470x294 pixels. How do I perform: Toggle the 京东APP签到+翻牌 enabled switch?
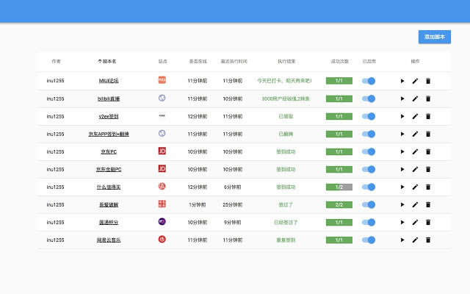(369, 134)
